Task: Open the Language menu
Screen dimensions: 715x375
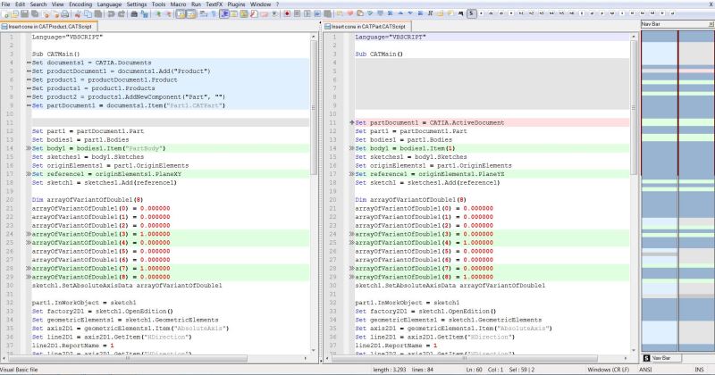Action: pyautogui.click(x=109, y=4)
